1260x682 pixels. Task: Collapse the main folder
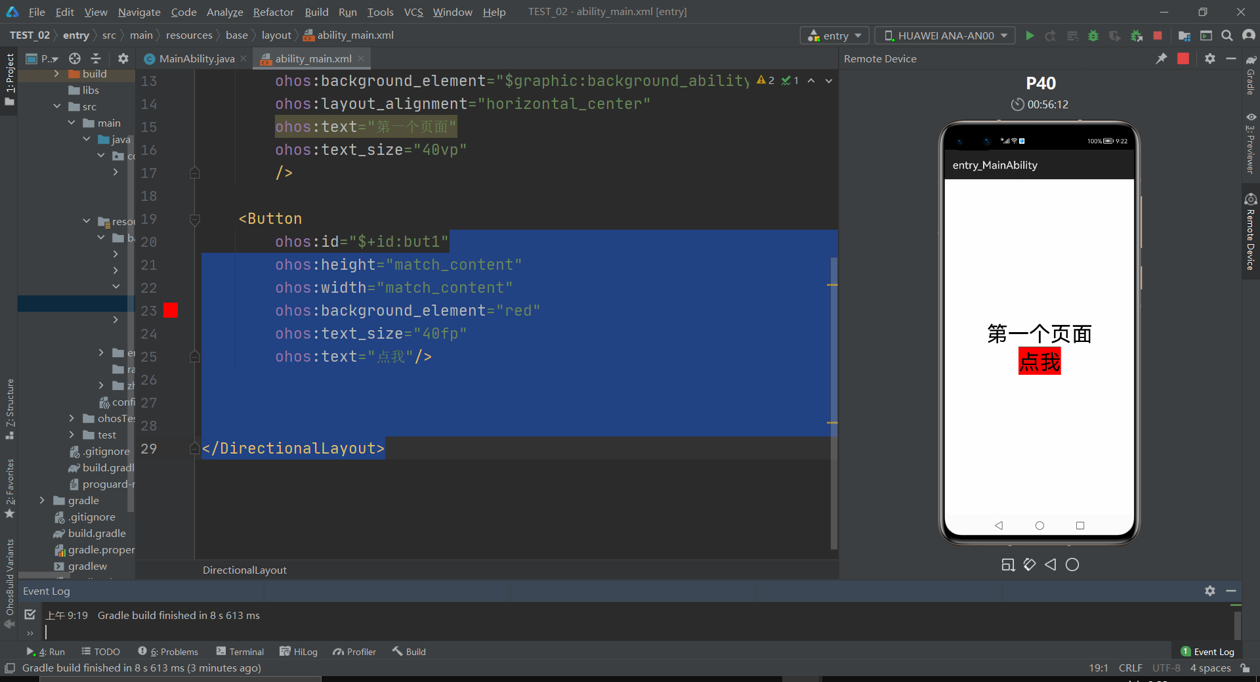click(71, 123)
